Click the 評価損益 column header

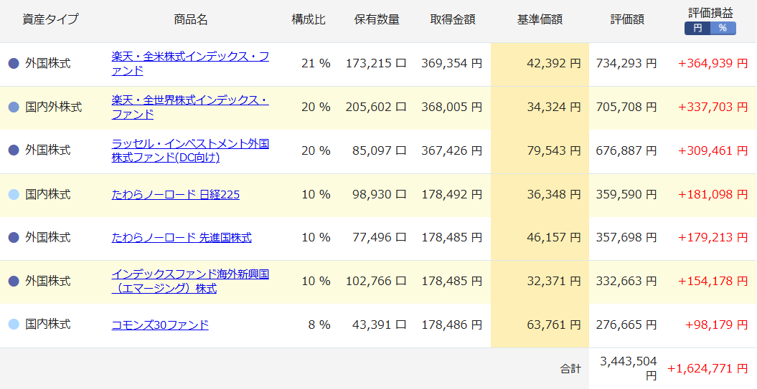click(710, 13)
